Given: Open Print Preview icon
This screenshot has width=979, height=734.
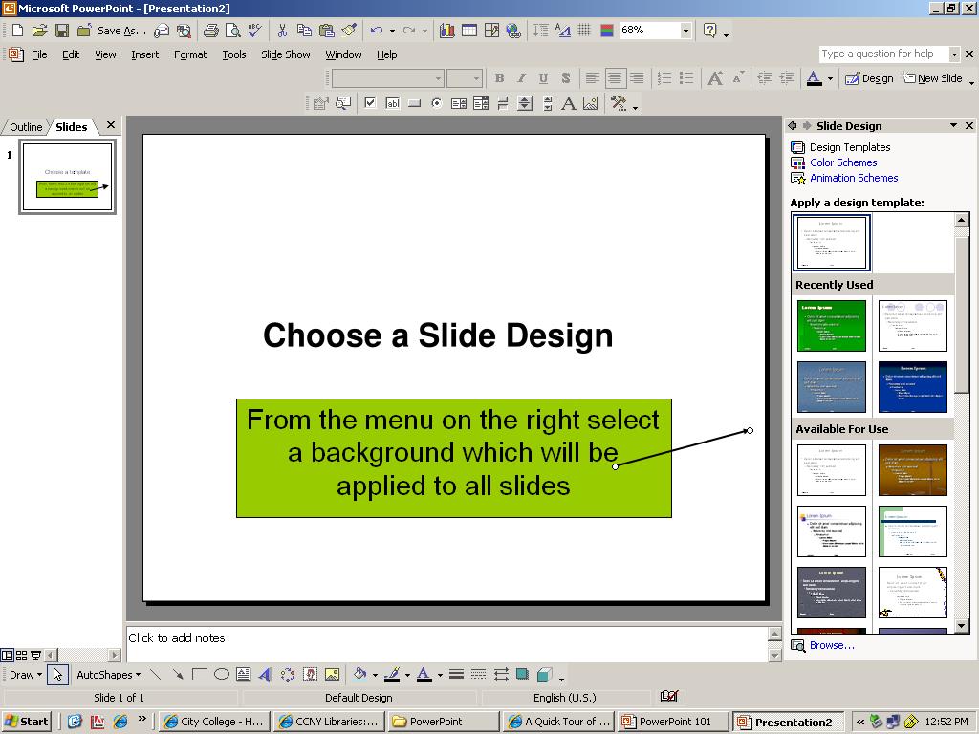Looking at the screenshot, I should (233, 30).
